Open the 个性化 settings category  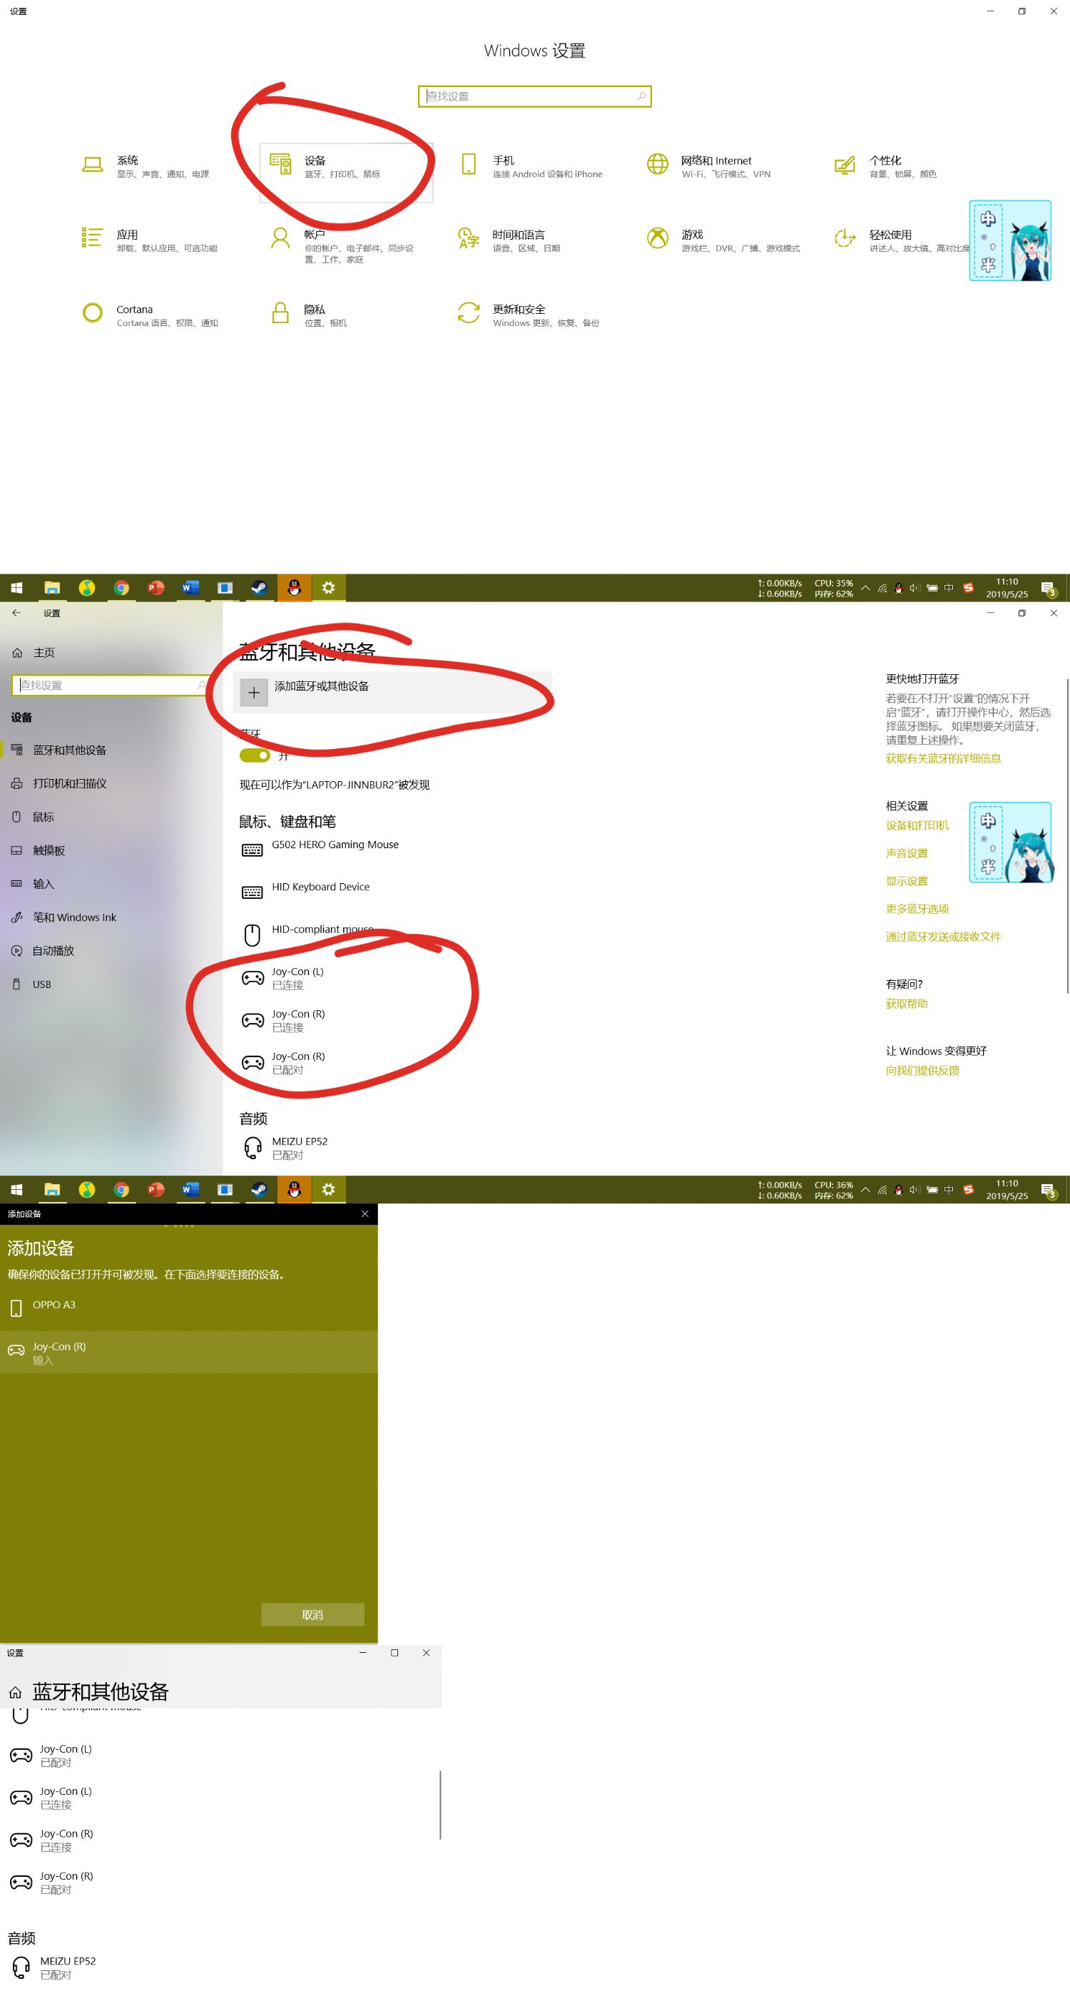886,166
